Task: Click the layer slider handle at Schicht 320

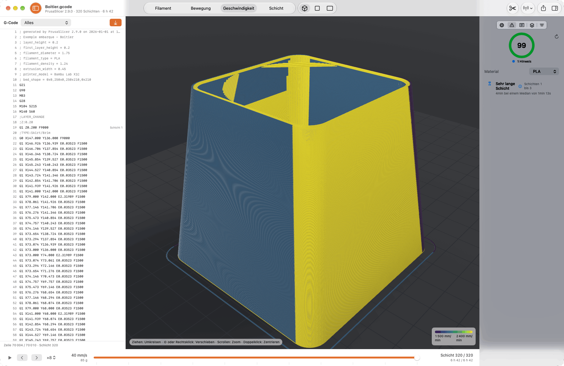Action: tap(417, 358)
